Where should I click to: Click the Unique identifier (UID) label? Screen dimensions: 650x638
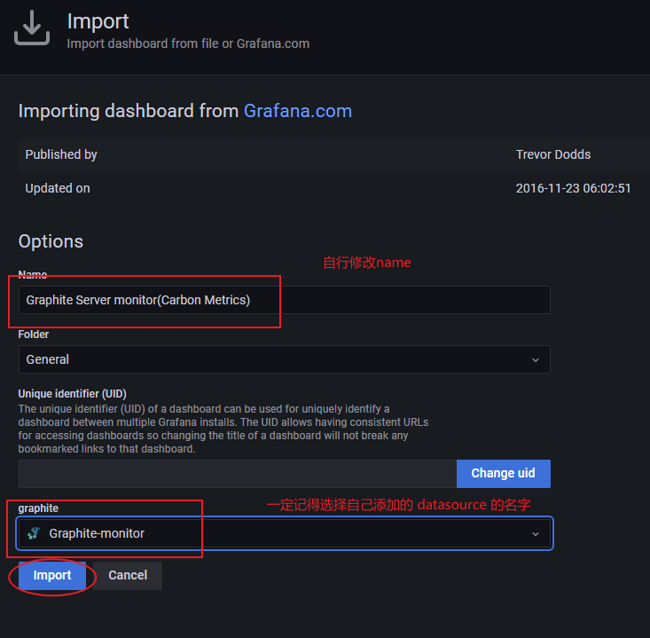[x=72, y=393]
